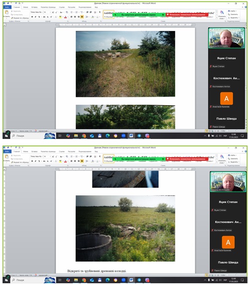
Task: Clear formatting icon in upper screenshot ribbon
Action: pos(67,12)
